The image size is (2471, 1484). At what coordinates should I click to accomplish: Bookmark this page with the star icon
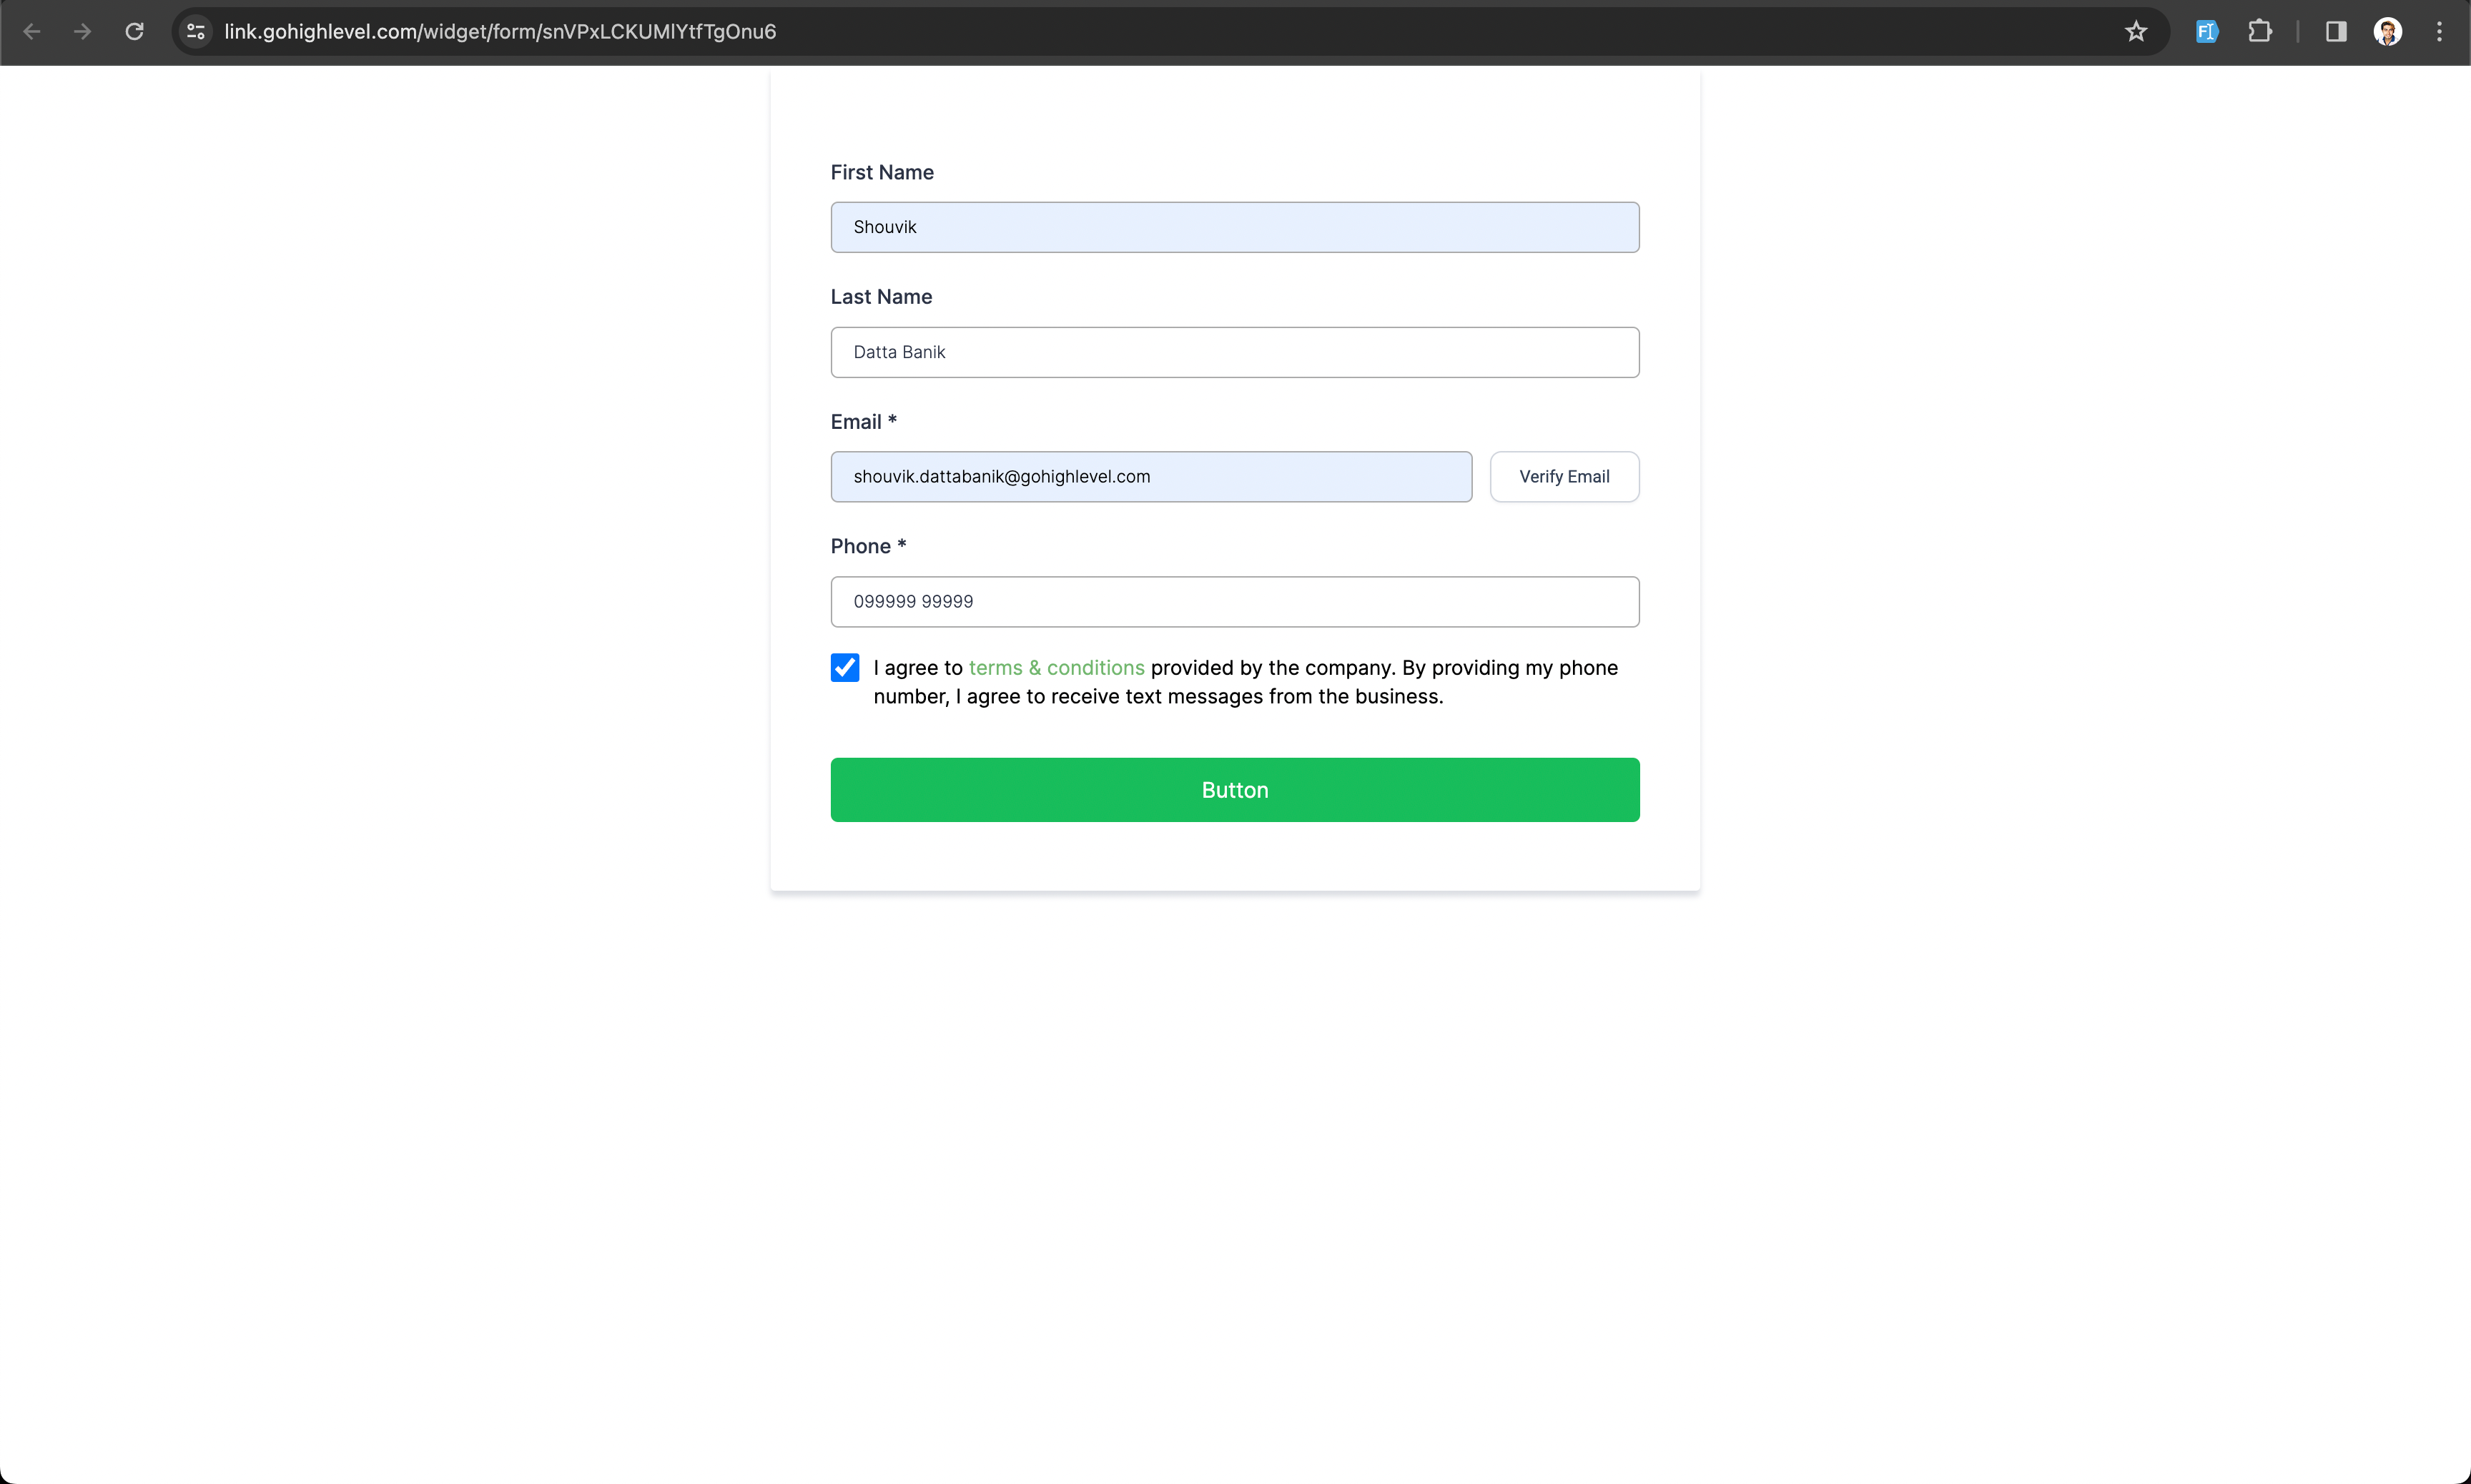pos(2136,32)
